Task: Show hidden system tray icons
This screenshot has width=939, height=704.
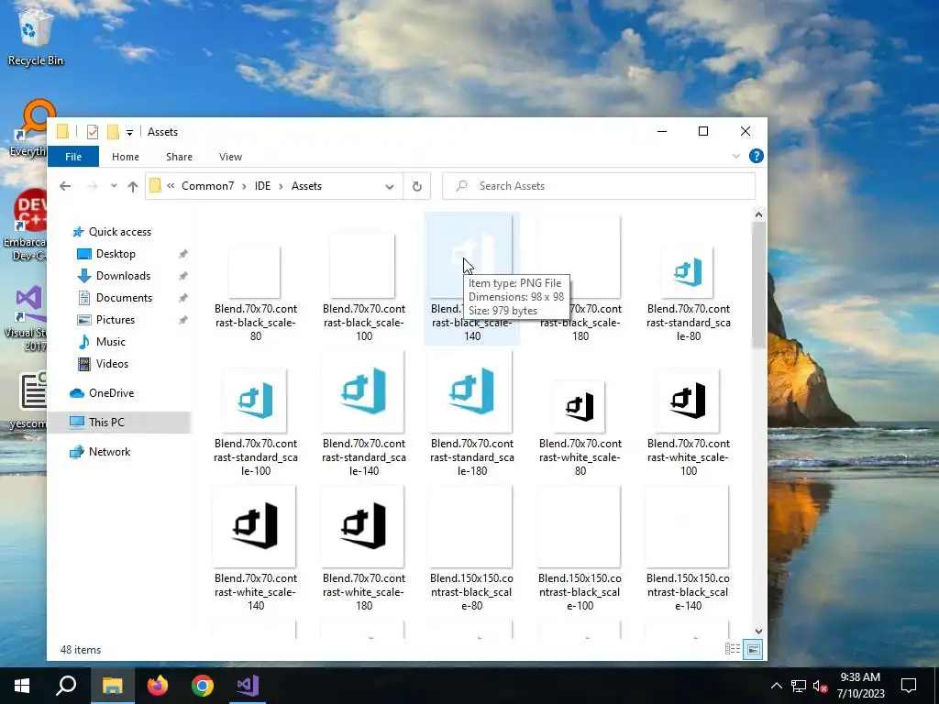Action: pyautogui.click(x=776, y=686)
